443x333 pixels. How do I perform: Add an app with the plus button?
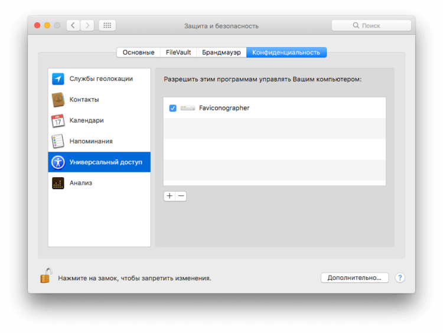coord(170,196)
